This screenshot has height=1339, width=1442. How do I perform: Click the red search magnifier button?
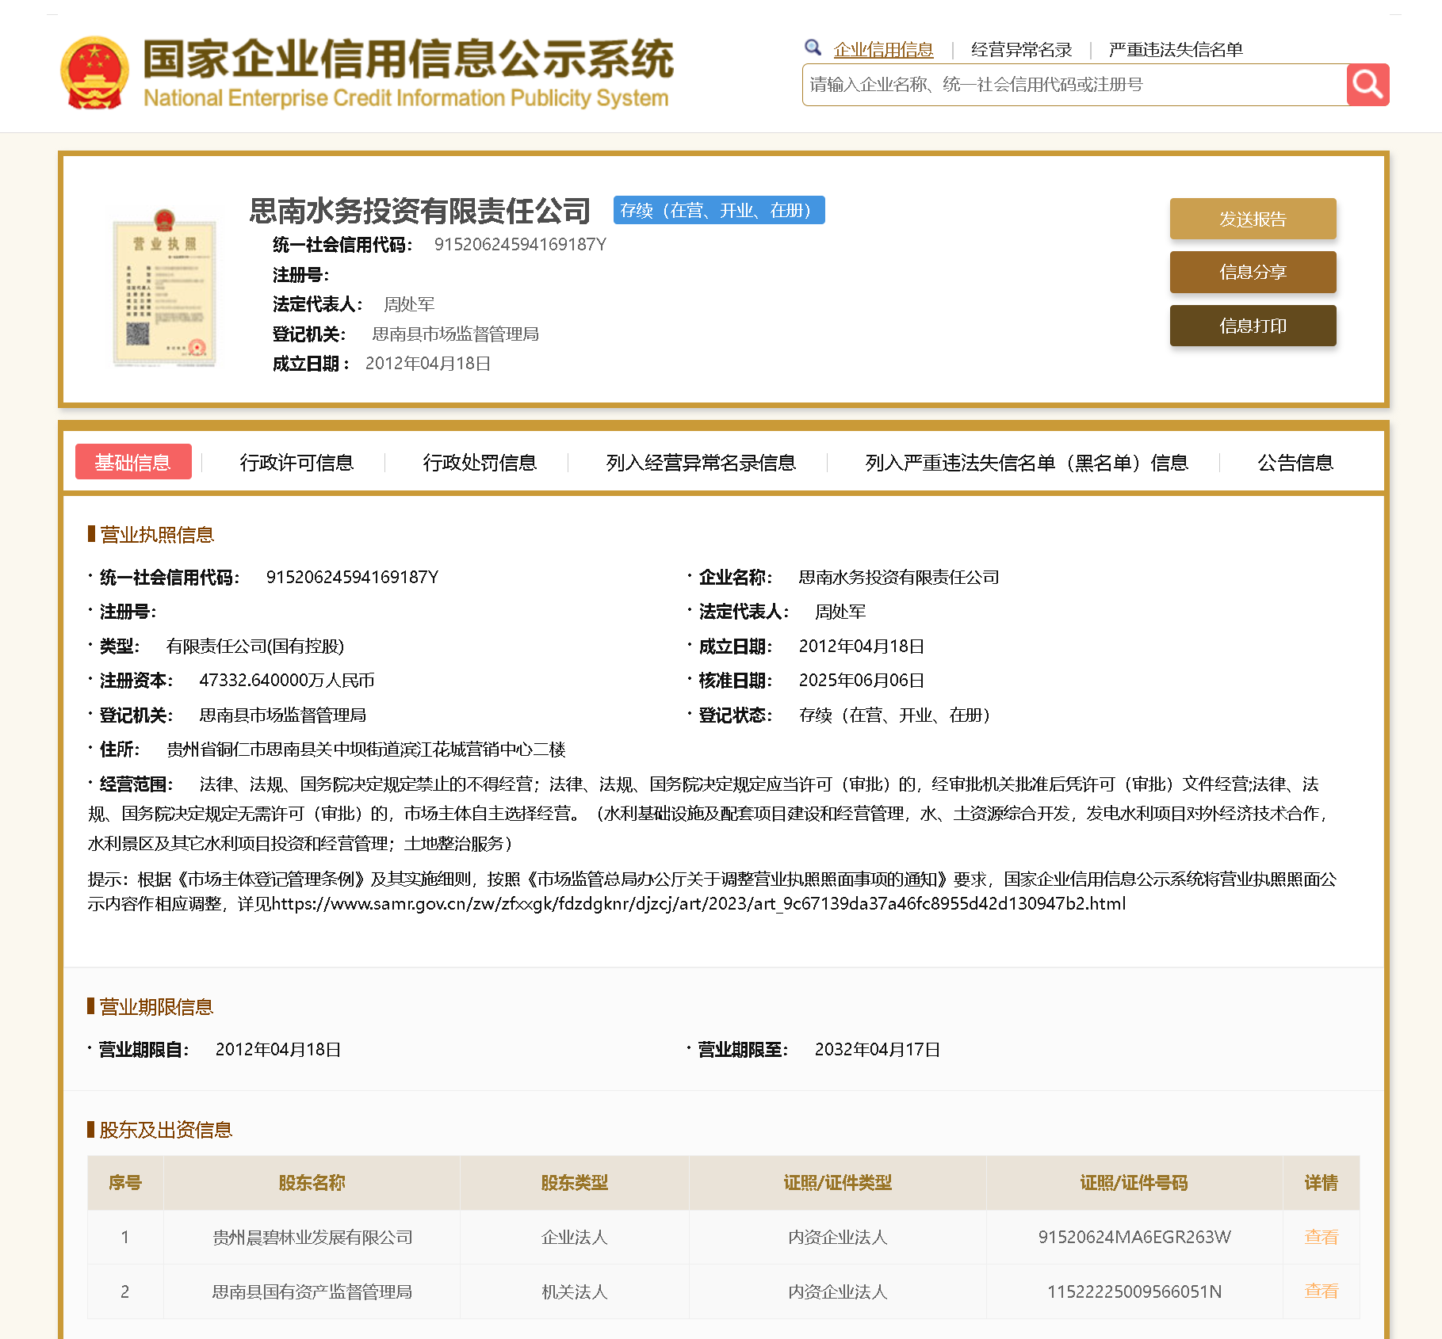coord(1367,85)
